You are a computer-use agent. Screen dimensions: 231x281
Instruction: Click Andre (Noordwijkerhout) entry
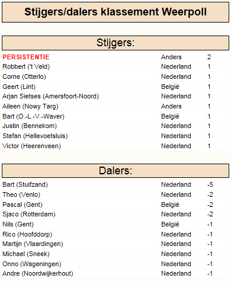tap(38, 273)
